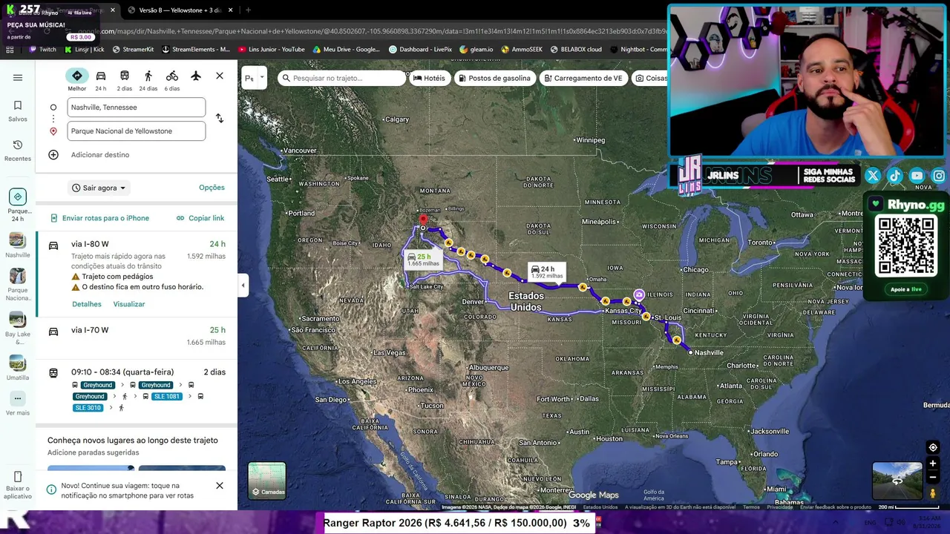Open the Sair agora departure dropdown
This screenshot has width=950, height=534.
(x=99, y=188)
